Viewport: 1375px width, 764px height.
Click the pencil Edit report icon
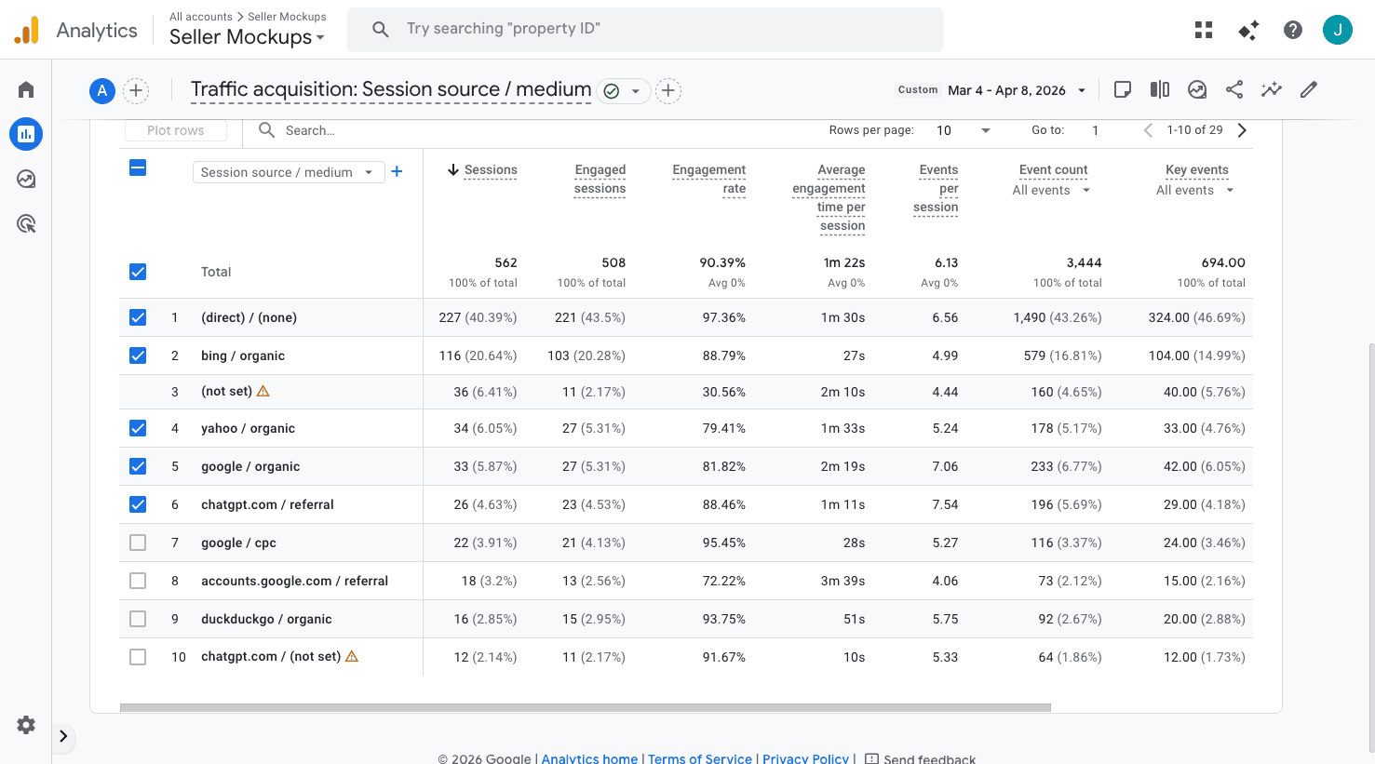1308,89
